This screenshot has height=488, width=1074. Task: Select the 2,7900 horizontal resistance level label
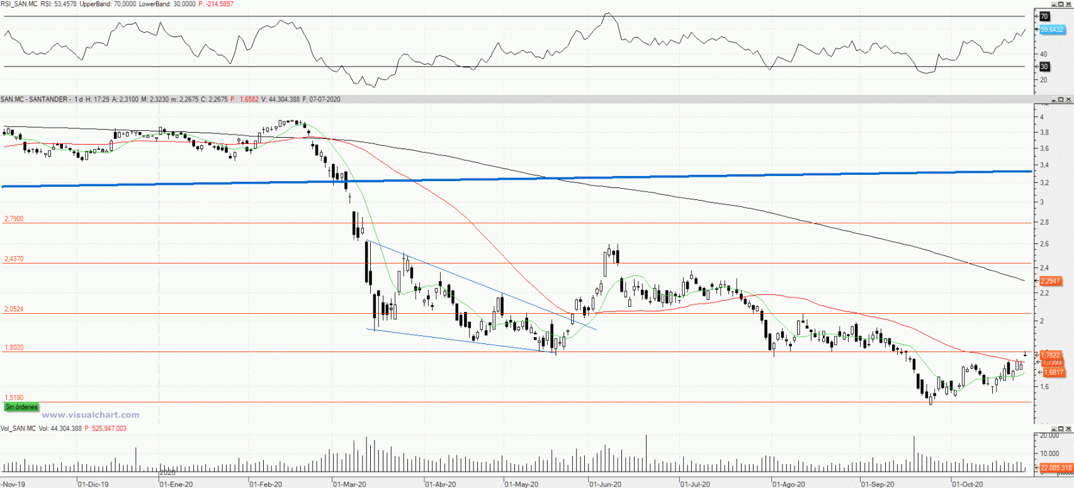click(x=14, y=219)
